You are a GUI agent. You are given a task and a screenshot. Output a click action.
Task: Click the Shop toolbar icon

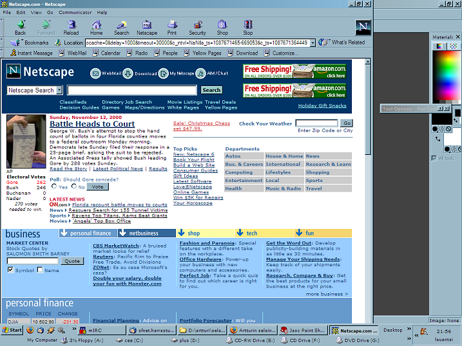[x=222, y=28]
